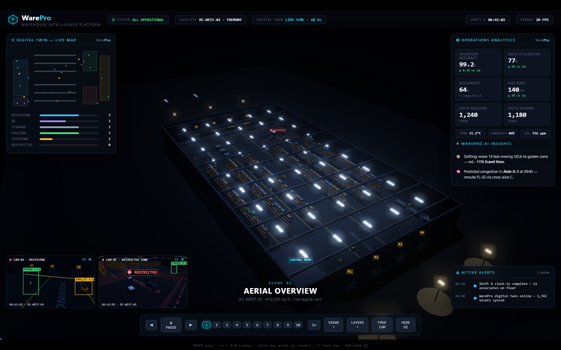The image size is (561, 350).
Task: Open the Units Received card
Action: tap(478, 114)
